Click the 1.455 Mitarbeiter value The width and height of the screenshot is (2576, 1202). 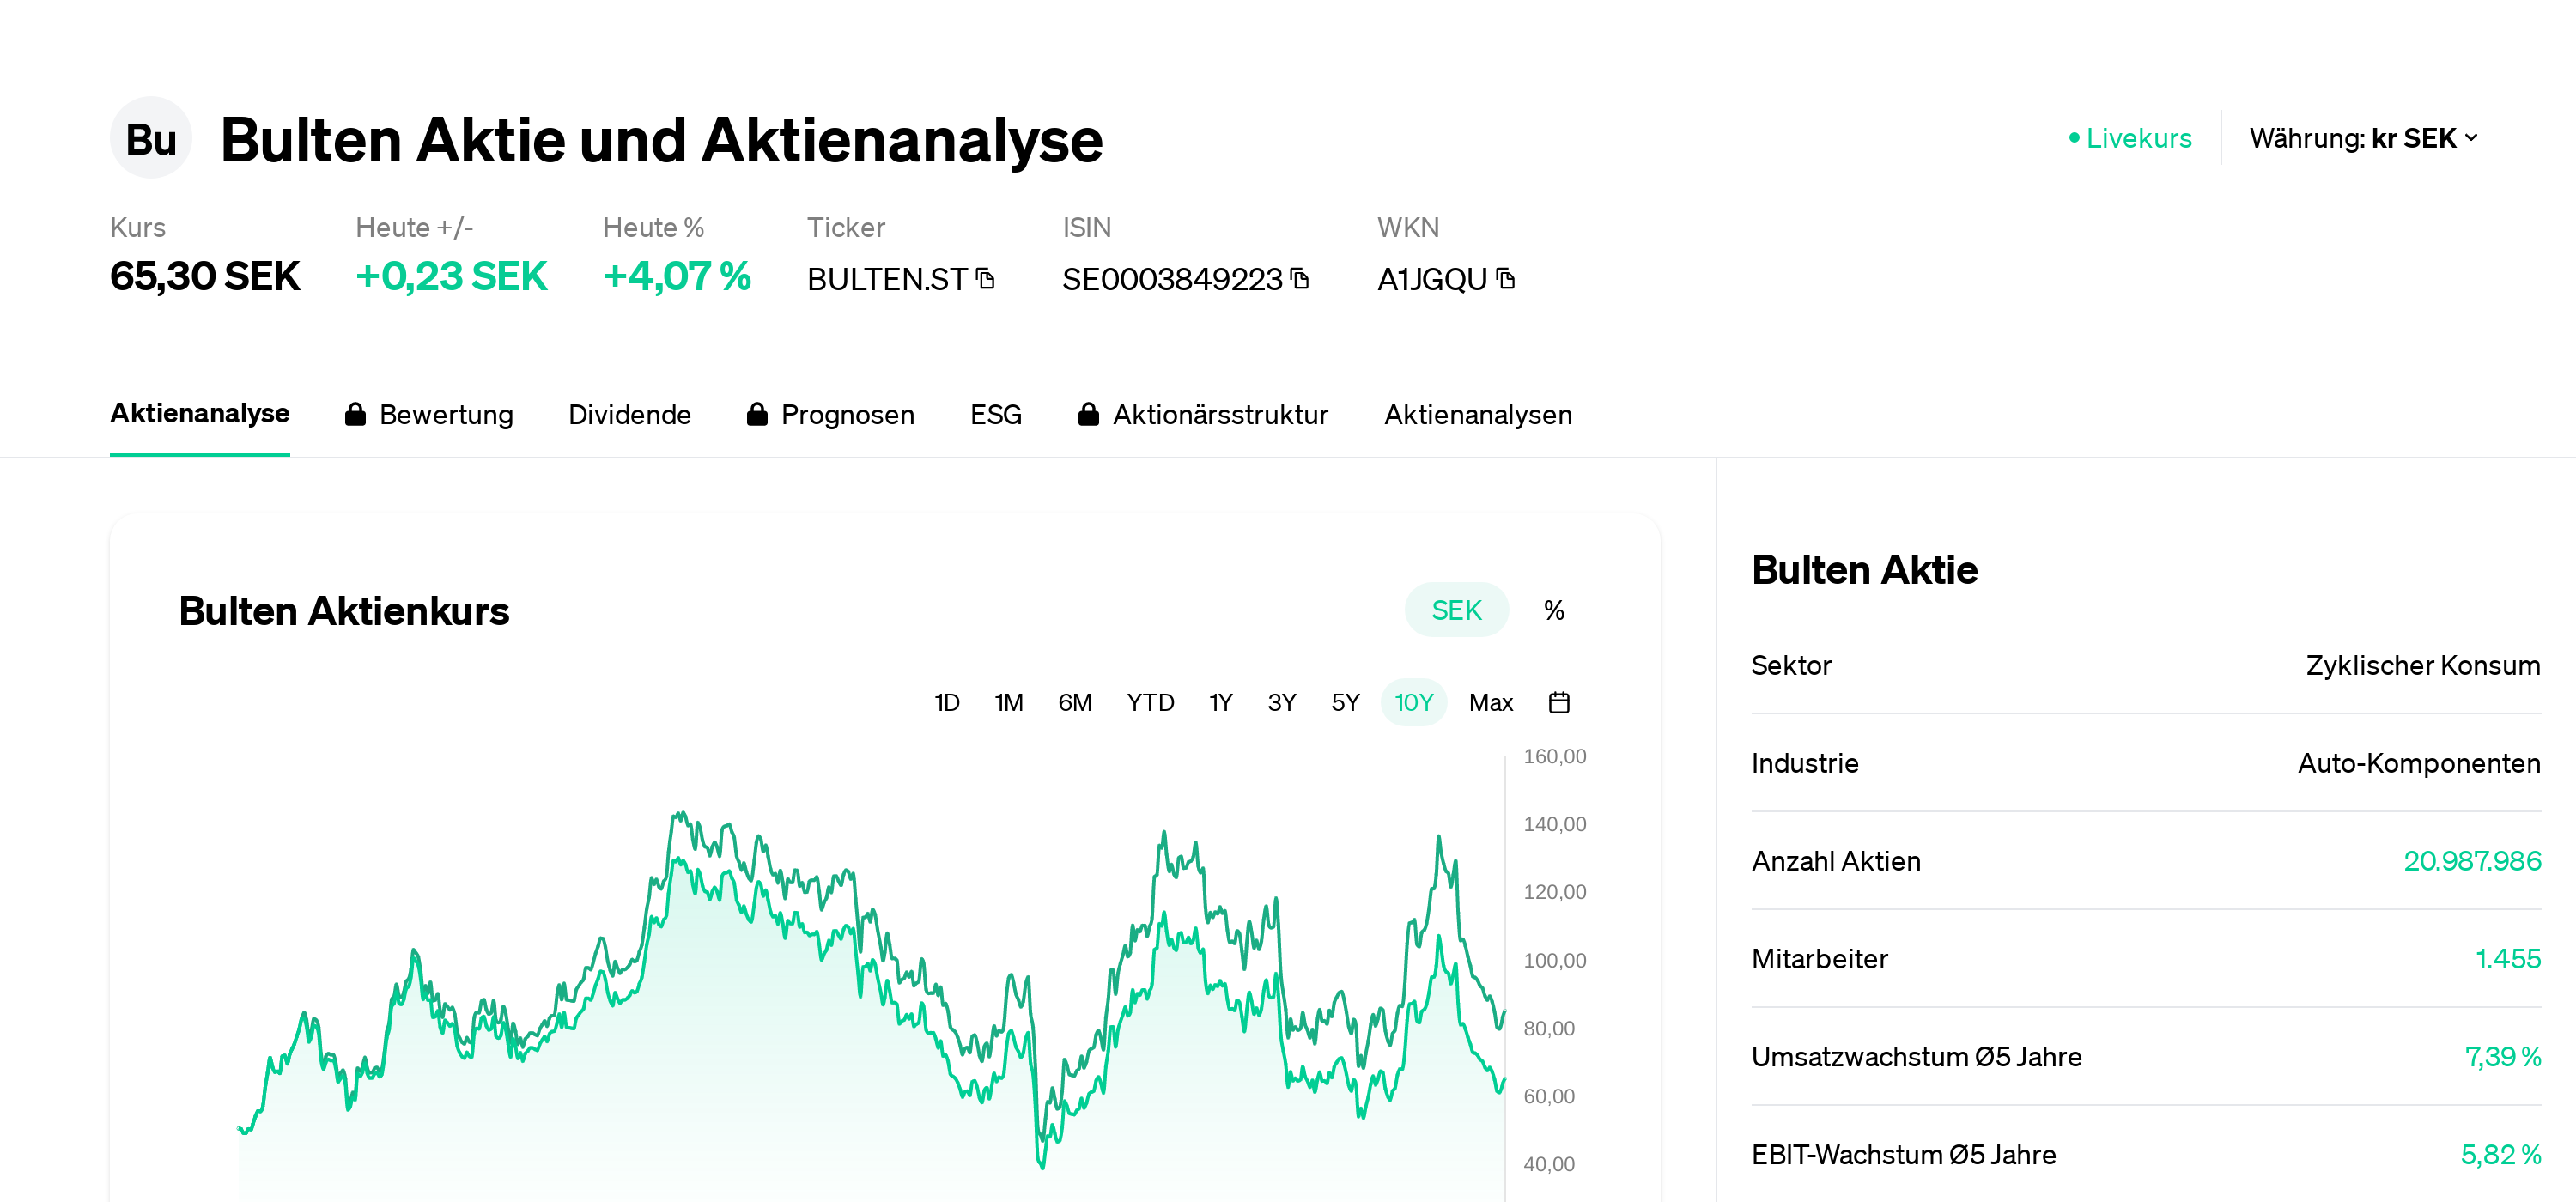[x=2508, y=959]
